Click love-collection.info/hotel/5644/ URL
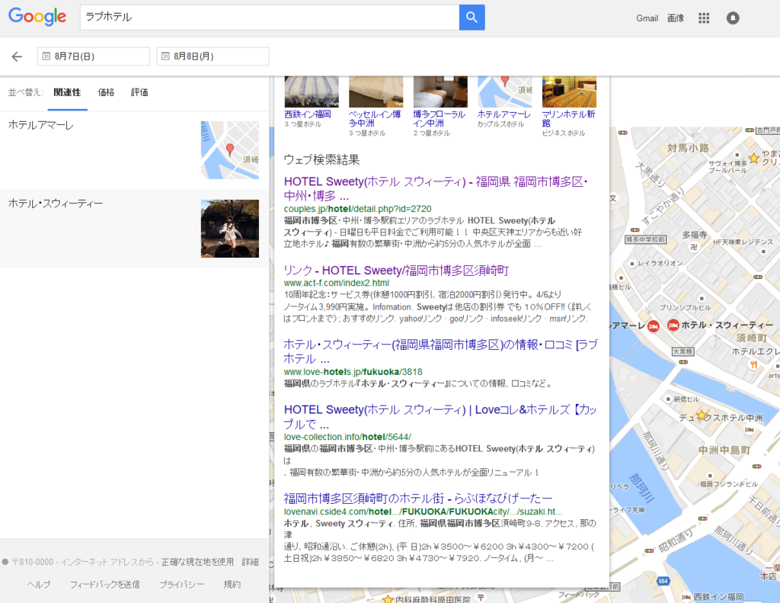 [347, 437]
